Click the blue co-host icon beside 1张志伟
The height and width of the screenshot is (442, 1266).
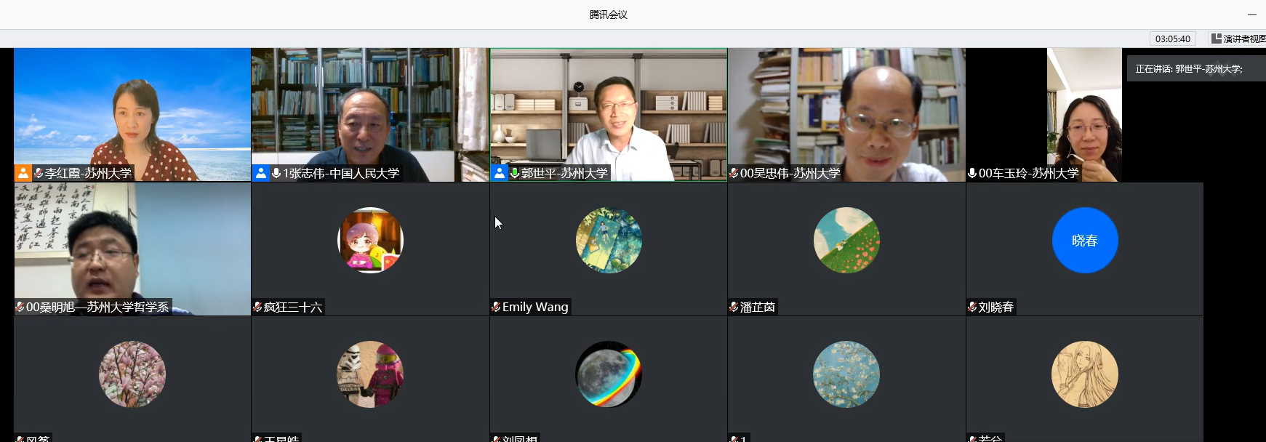click(261, 173)
